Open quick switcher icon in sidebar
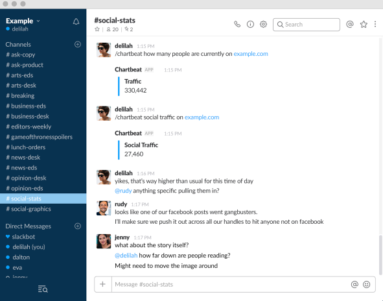This screenshot has width=383, height=301. coord(43,289)
